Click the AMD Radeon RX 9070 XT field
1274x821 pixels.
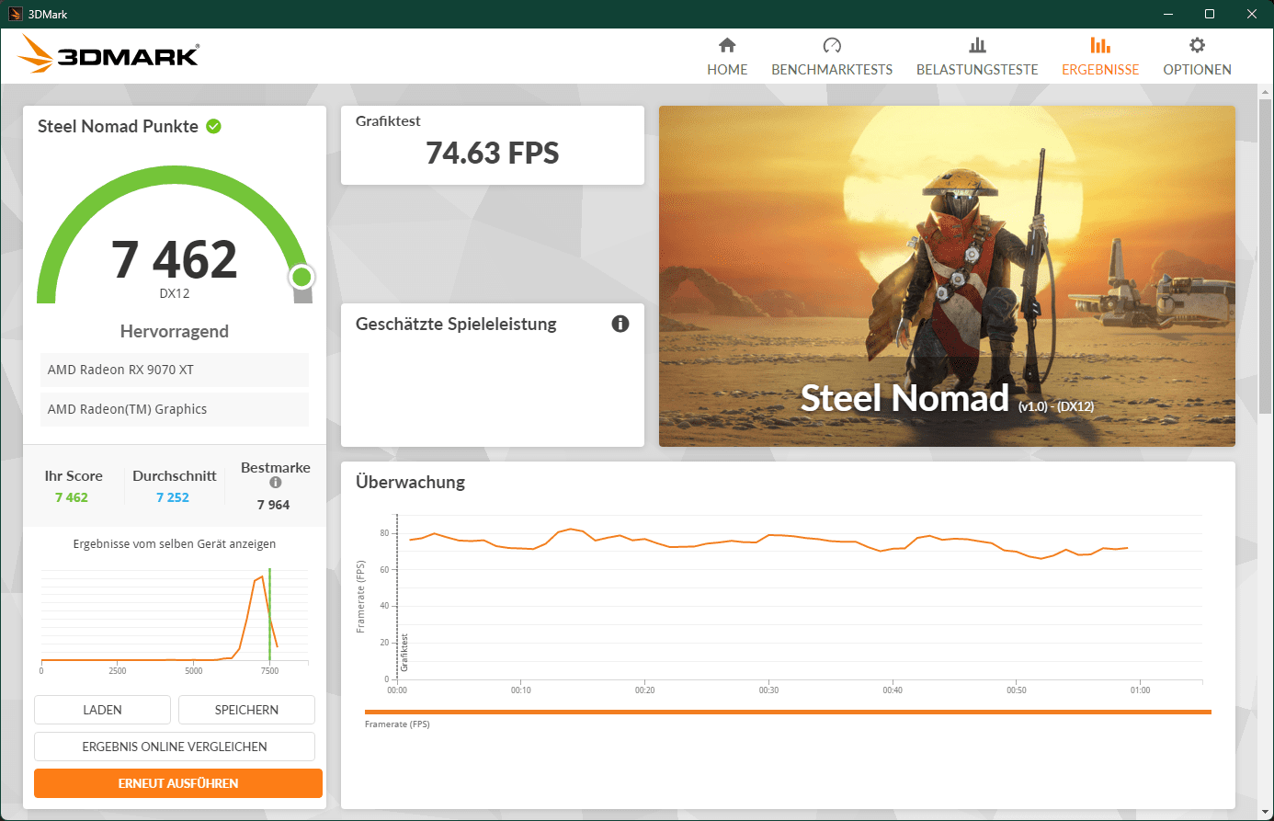175,370
